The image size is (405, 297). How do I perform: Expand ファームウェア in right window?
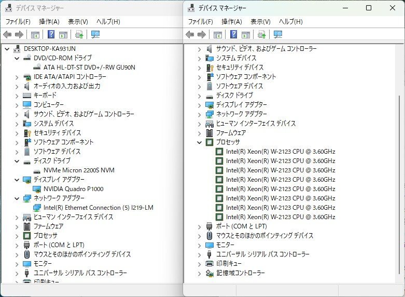click(x=200, y=133)
